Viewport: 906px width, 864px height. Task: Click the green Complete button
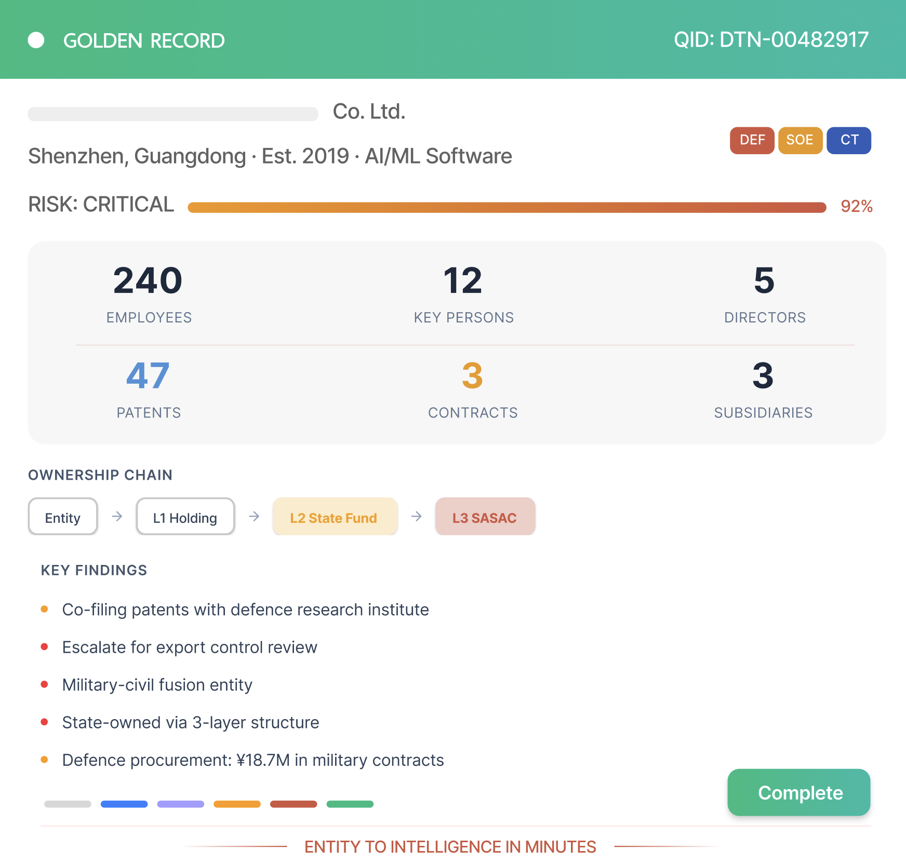pos(799,792)
